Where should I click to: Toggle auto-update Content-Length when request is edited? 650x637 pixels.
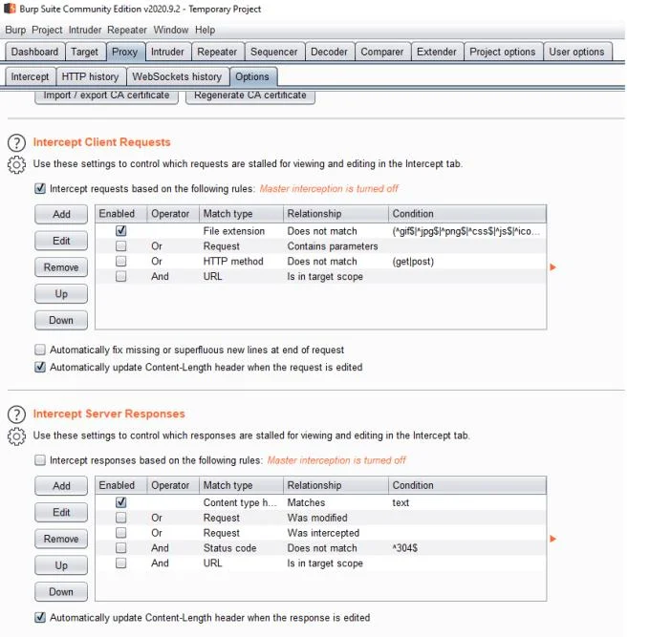pos(40,367)
